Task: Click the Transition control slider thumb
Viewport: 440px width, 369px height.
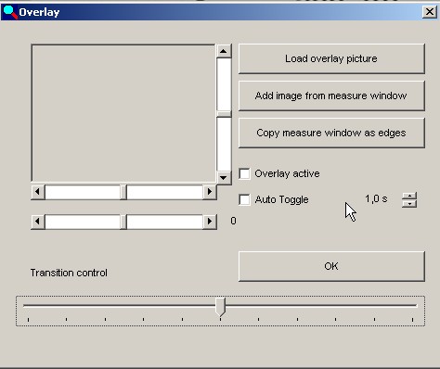Action: click(x=220, y=307)
